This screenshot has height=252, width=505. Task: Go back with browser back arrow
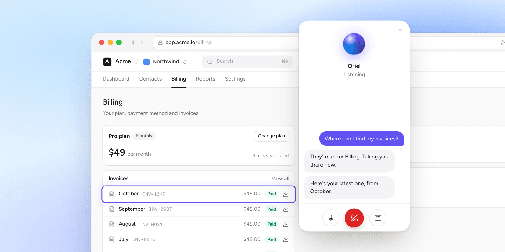click(133, 43)
